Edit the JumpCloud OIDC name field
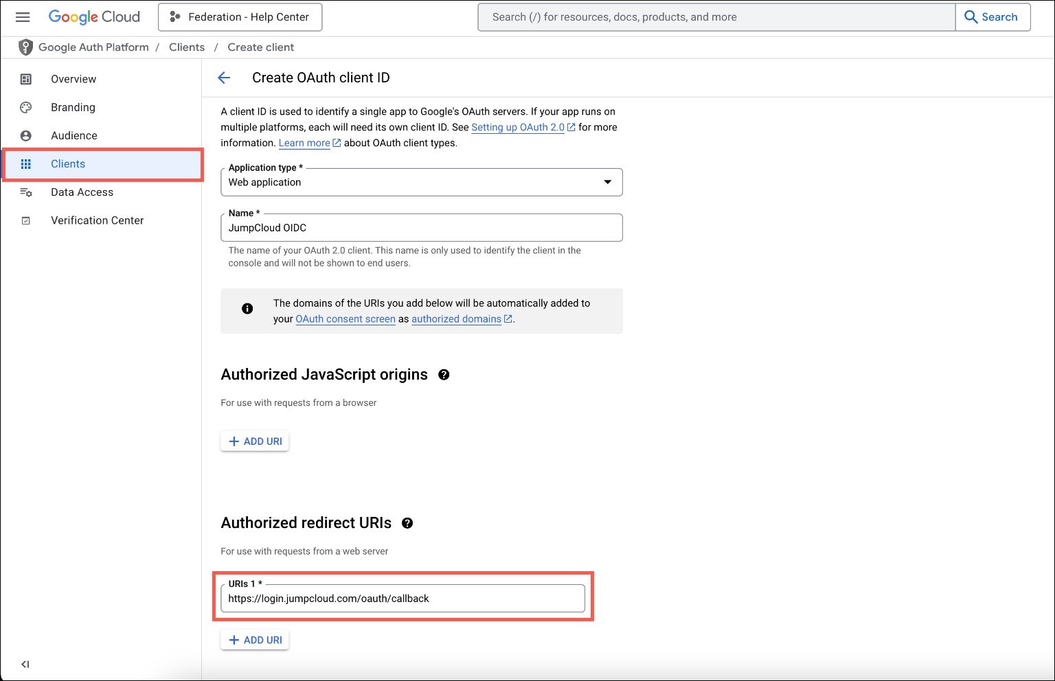 [x=421, y=227]
